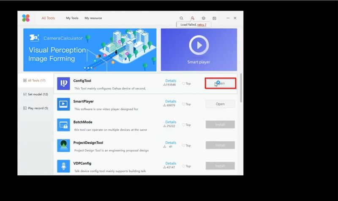The image size is (338, 201).
Task: Click the retry link in Load failed tooltip
Action: (202, 25)
